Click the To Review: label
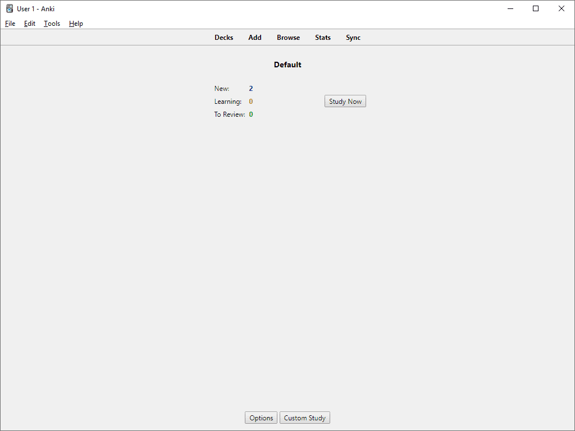The image size is (575, 431). (230, 114)
